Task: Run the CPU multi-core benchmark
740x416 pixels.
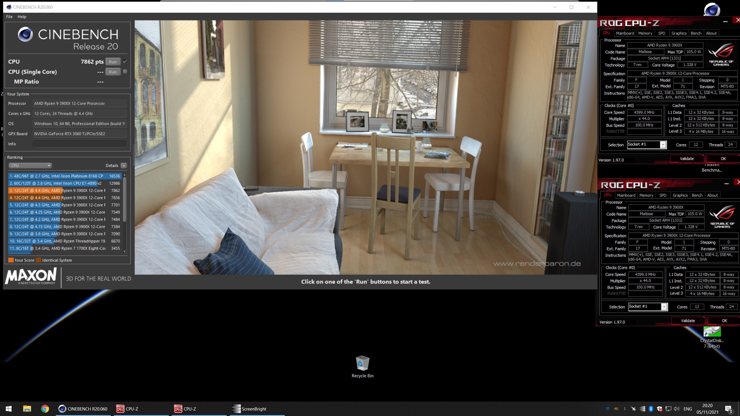Action: click(x=113, y=62)
